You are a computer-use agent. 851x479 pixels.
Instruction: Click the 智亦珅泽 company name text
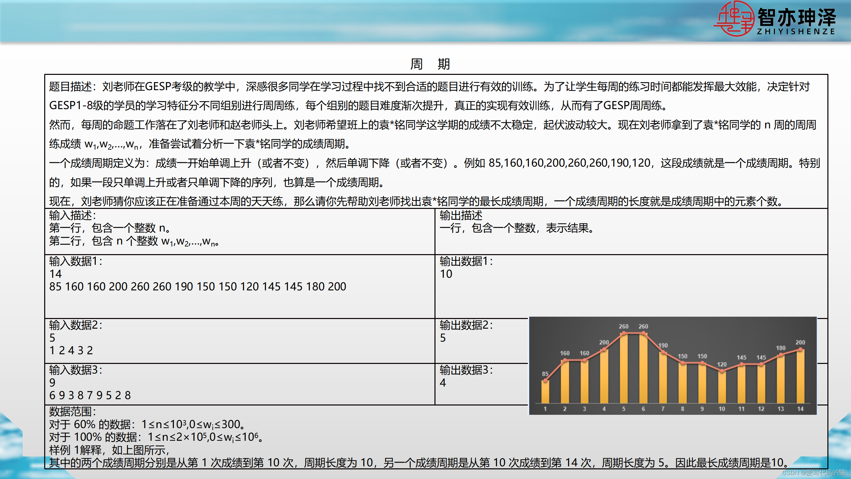pyautogui.click(x=796, y=17)
